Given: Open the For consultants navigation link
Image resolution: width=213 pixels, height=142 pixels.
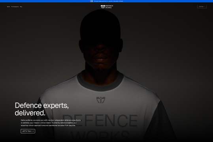Looking at the screenshot, I should tap(15, 7).
